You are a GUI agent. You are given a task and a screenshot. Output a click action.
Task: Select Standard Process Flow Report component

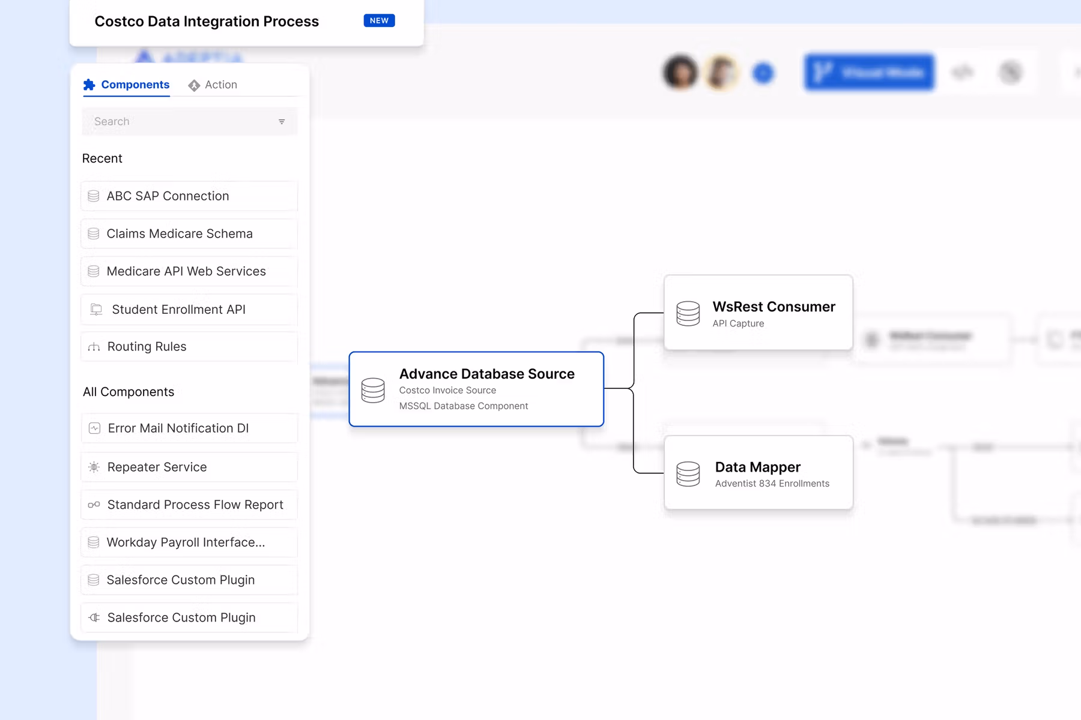(189, 505)
